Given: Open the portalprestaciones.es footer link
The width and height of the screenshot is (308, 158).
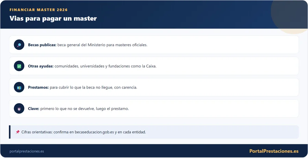Looking at the screenshot, I should point(27,151).
